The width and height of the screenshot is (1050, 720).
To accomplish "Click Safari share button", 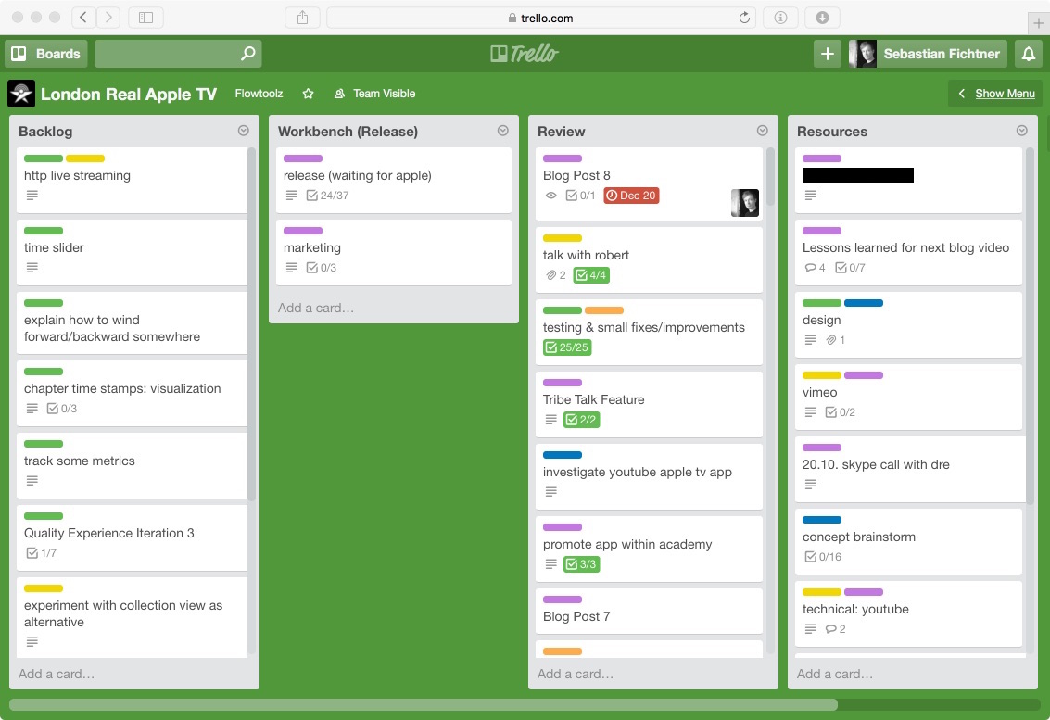I will 303,18.
